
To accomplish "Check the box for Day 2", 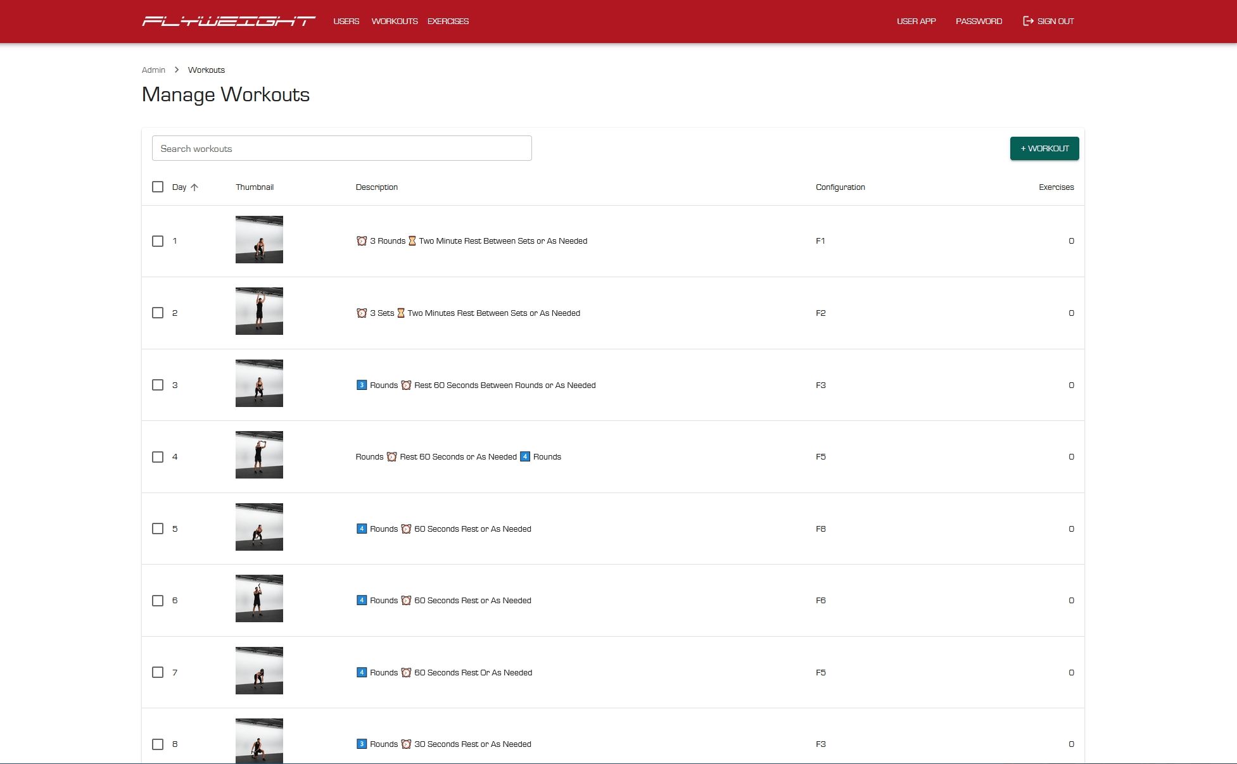I will pos(158,313).
